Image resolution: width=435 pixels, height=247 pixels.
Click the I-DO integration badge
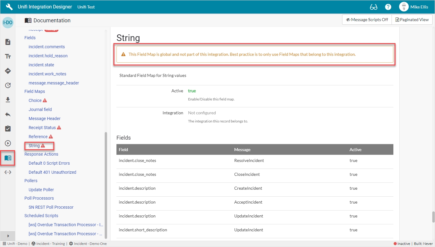coord(8,23)
